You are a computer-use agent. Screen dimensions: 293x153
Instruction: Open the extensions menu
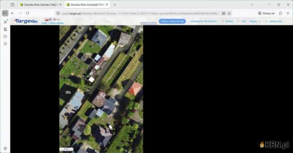point(280,13)
